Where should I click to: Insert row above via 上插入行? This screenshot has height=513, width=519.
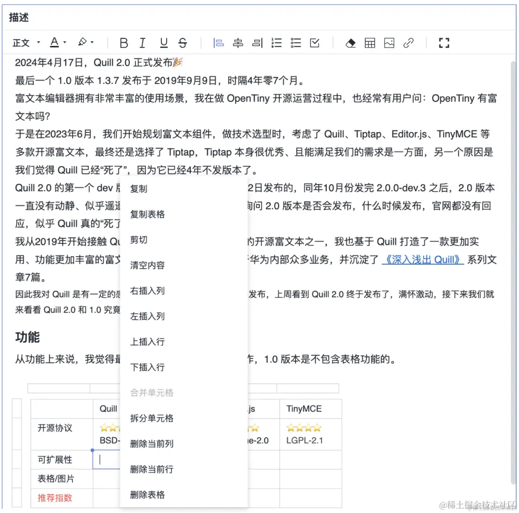[184, 342]
